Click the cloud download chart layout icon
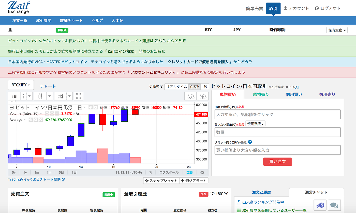Viewport: 356px width, 213px height. [190, 96]
